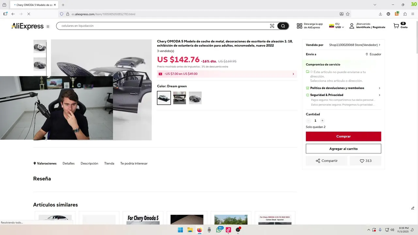Click the stop loading X button
This screenshot has width=418, height=235.
(x=29, y=14)
